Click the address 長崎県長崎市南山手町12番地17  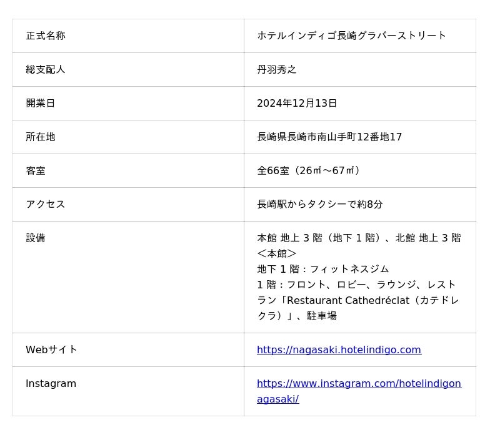329,137
